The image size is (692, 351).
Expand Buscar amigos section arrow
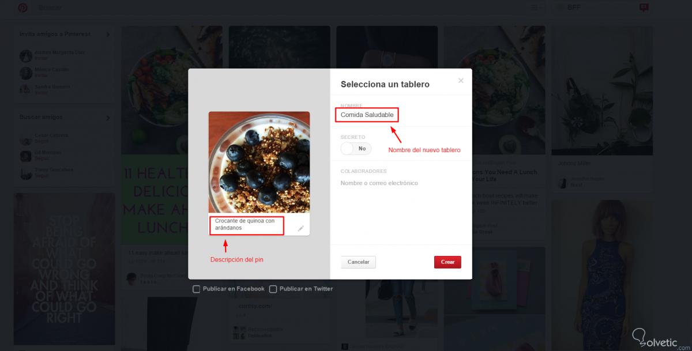click(108, 118)
